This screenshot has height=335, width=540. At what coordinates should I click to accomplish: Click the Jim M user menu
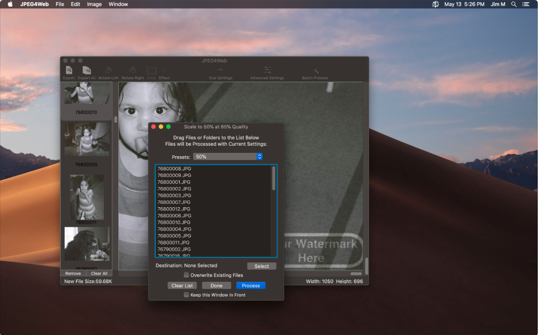point(498,4)
